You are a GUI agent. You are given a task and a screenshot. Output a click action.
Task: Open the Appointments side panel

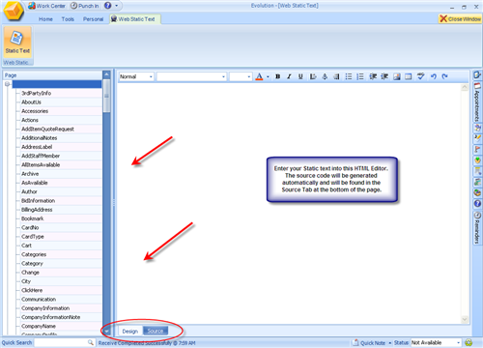(x=477, y=102)
